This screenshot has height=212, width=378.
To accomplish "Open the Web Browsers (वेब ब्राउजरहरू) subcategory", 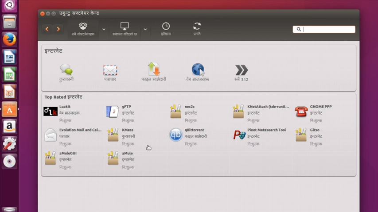I will coord(198,73).
